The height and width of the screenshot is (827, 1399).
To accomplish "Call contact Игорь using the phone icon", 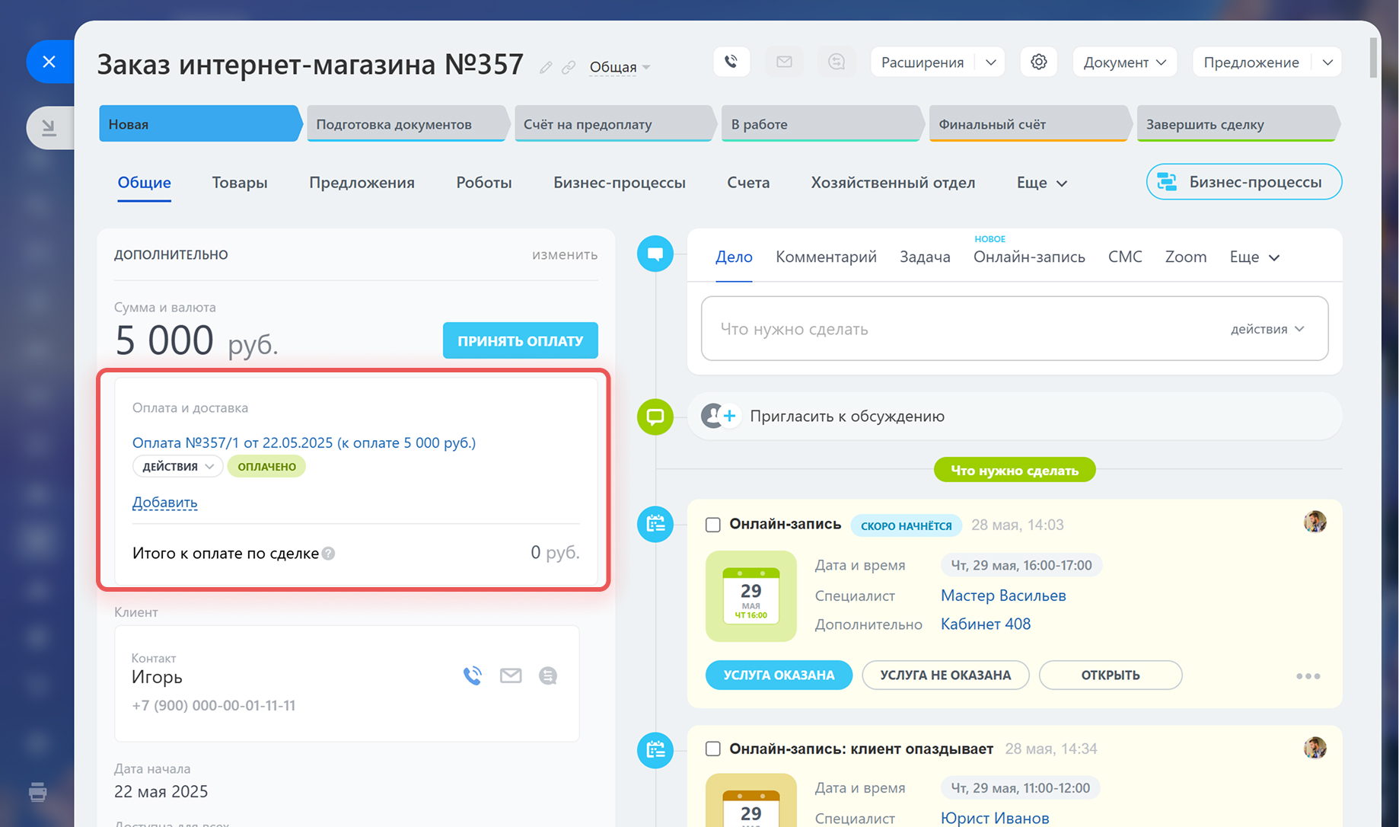I will pos(473,675).
